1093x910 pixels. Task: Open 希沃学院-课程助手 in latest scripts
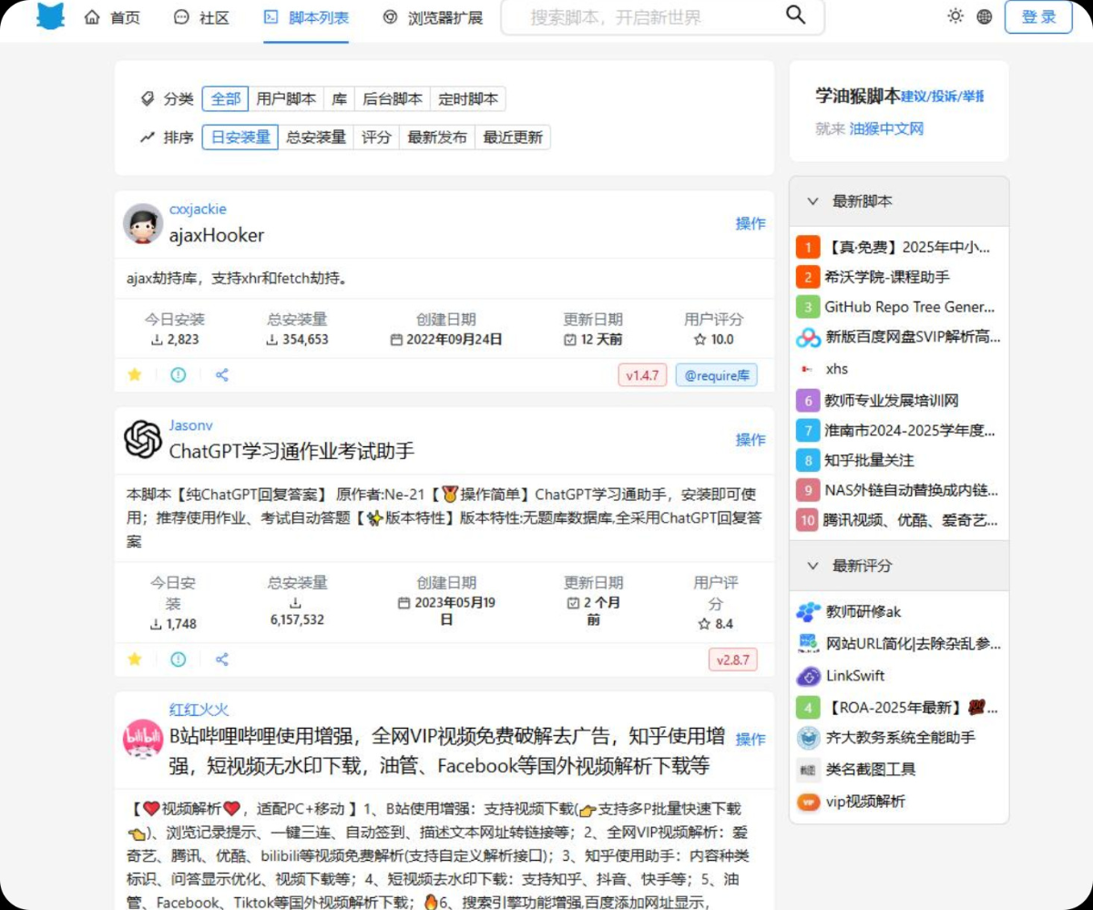[x=886, y=276]
